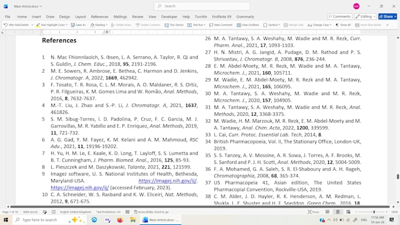Open the File menu
The width and height of the screenshot is (400, 225).
(8, 16)
